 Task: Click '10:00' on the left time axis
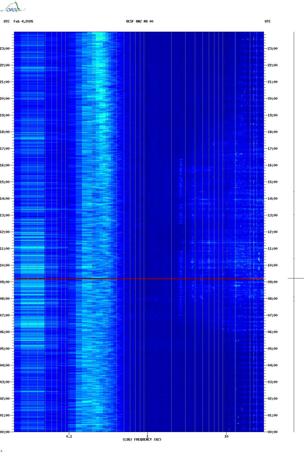click(5, 265)
